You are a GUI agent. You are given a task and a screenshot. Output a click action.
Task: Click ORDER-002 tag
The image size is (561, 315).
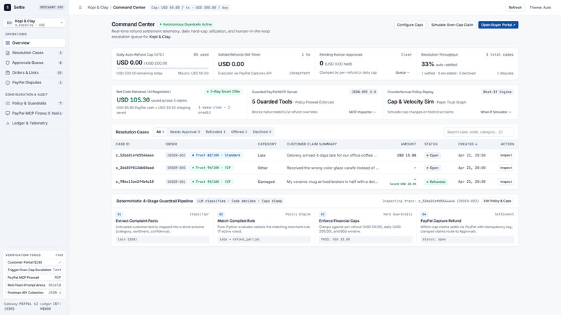[x=176, y=156]
